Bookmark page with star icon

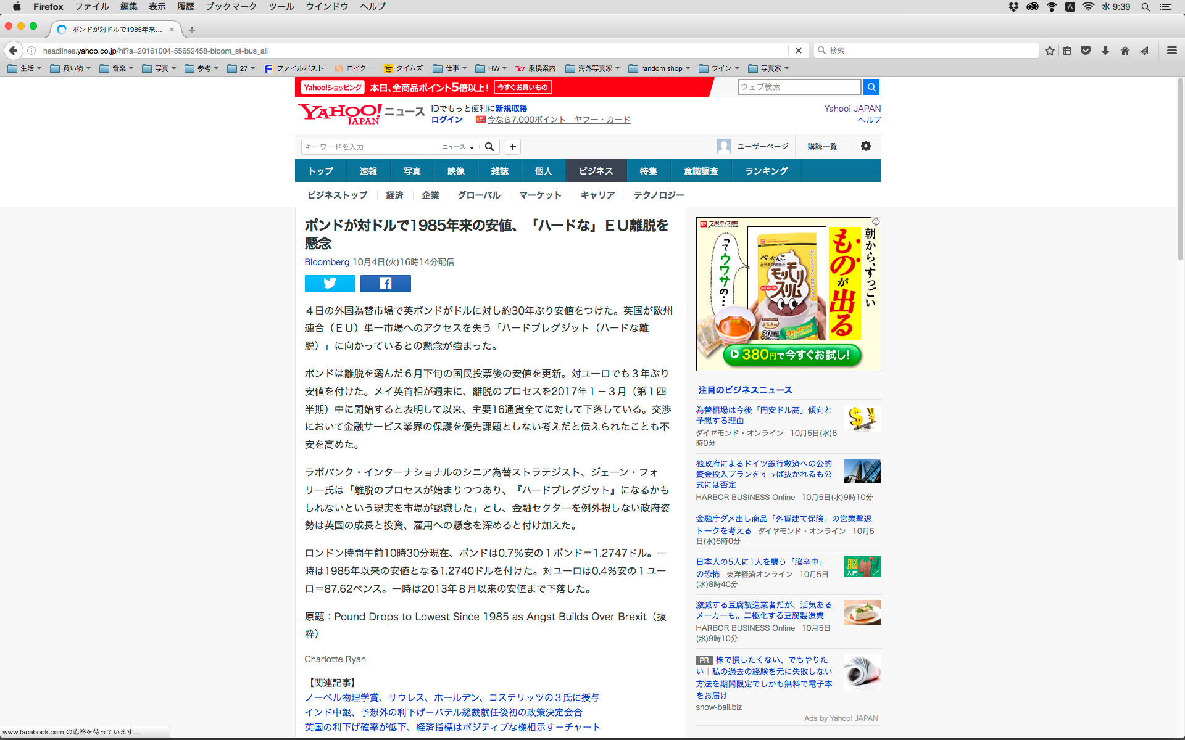[1049, 51]
